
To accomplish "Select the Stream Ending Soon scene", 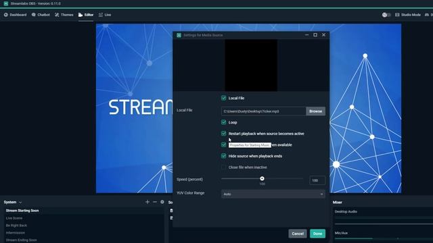I will (84, 240).
